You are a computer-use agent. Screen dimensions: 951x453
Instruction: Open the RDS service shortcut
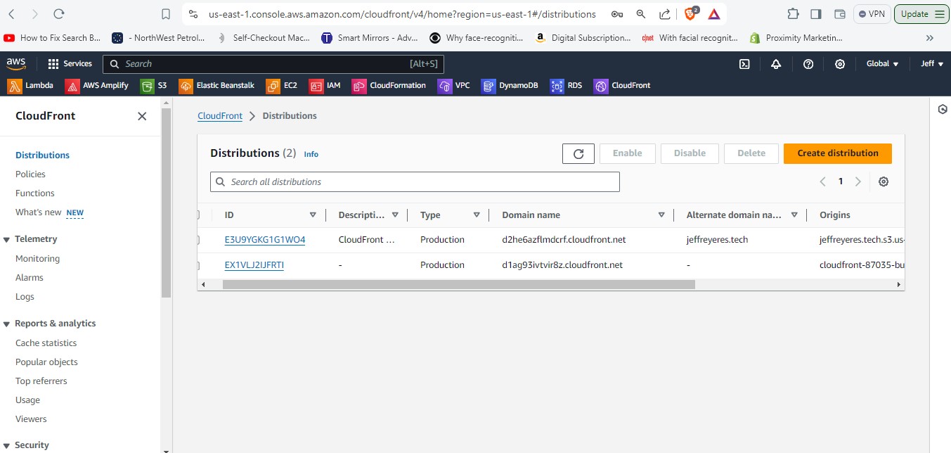pos(567,86)
